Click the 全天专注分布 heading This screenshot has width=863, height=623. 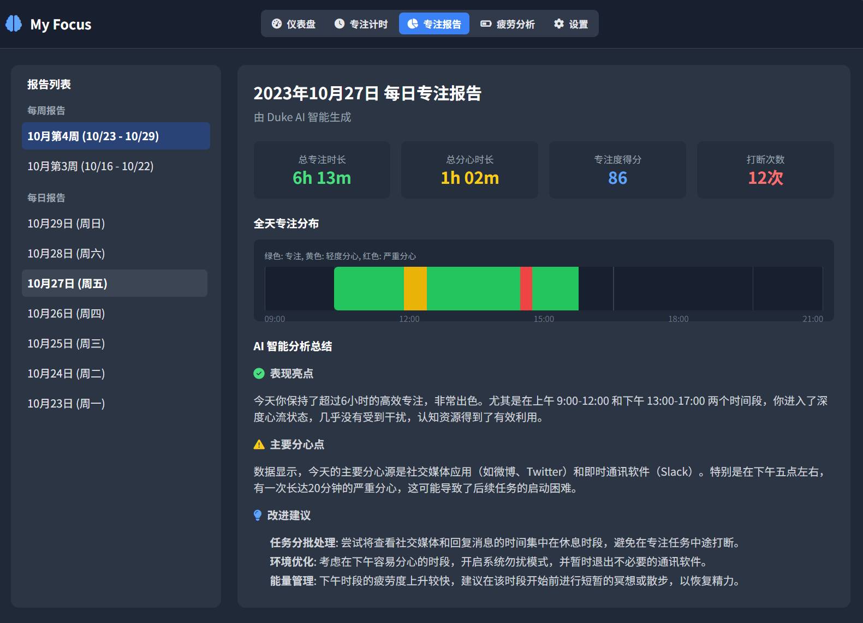click(286, 223)
